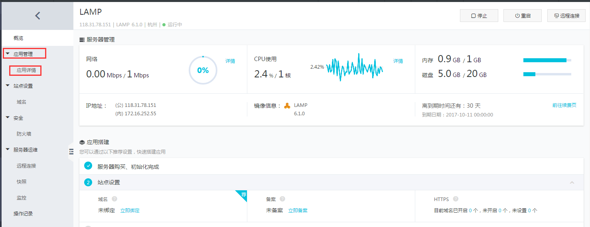Click the HTTPS domain count summary text
Viewport: 590px width, 227px height.
pyautogui.click(x=485, y=211)
